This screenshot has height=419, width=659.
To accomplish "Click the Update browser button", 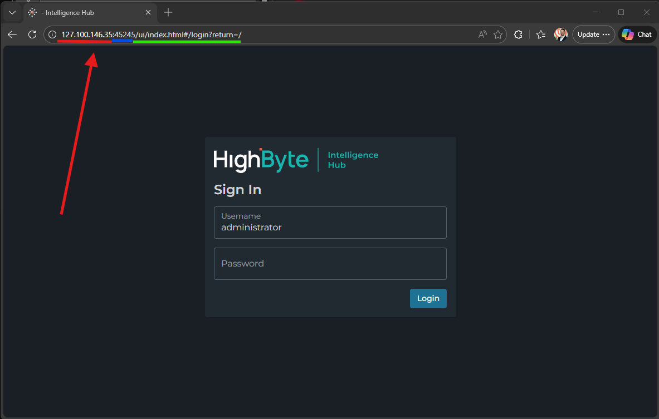I will (593, 34).
